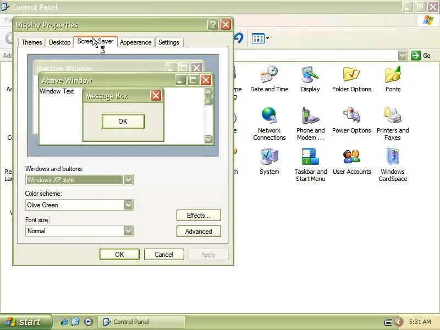Open User Accounts icon

point(351,162)
